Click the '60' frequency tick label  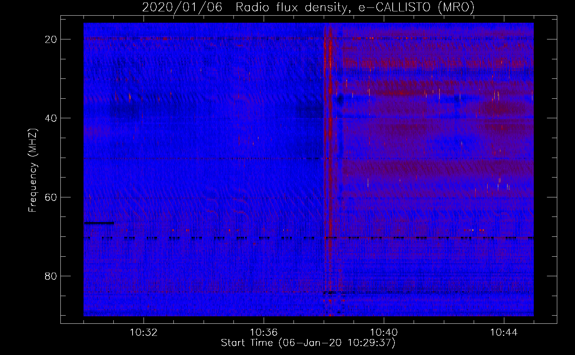(x=51, y=197)
